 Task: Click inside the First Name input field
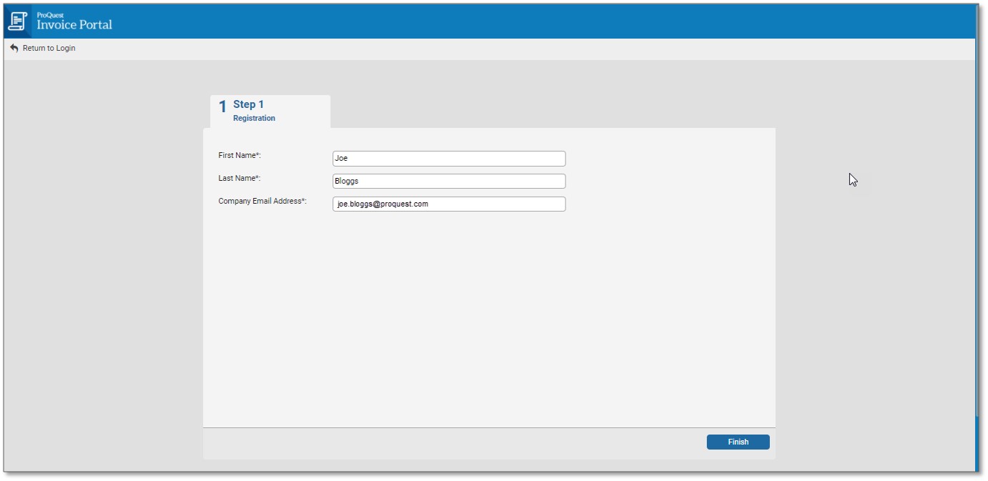[x=448, y=158]
